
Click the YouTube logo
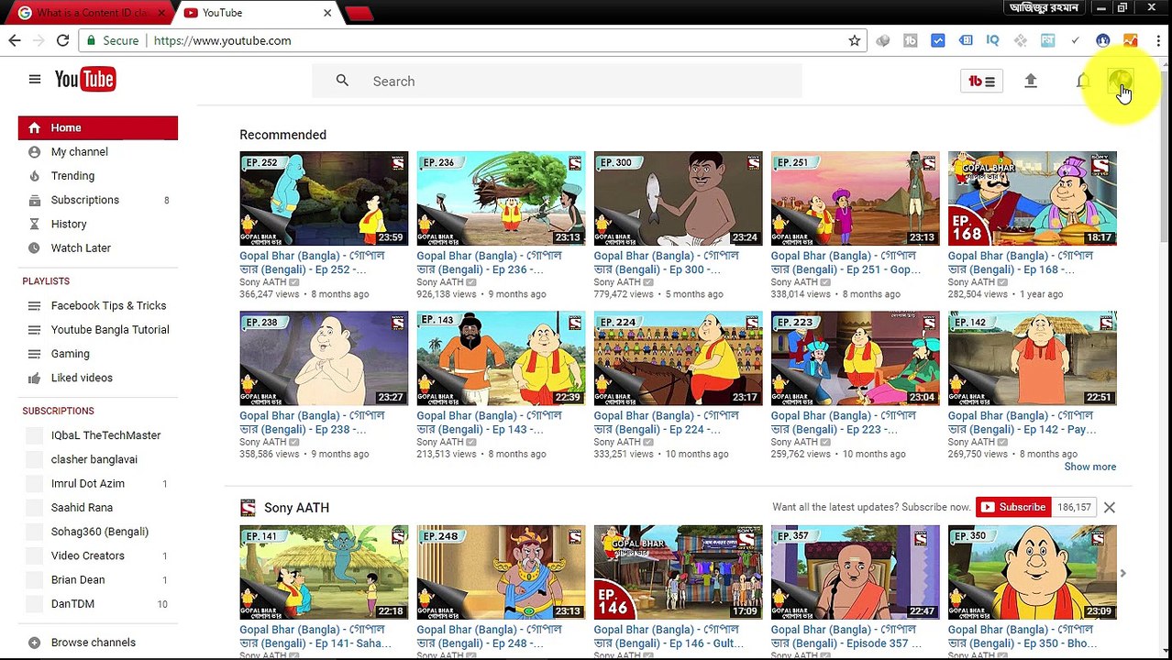(x=85, y=80)
